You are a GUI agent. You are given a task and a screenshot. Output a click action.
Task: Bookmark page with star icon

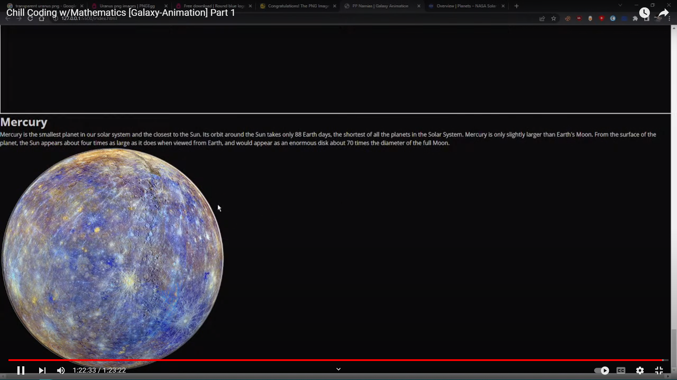coord(554,19)
